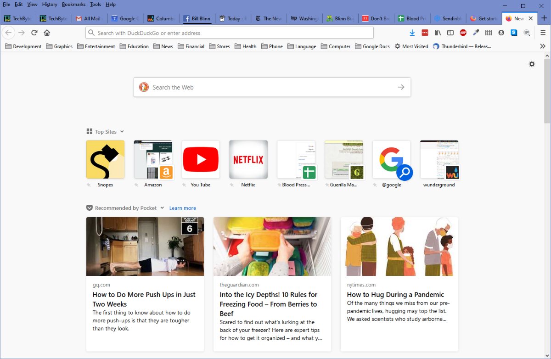The height and width of the screenshot is (359, 551).
Task: Open new tab page settings gear
Action: [x=532, y=64]
